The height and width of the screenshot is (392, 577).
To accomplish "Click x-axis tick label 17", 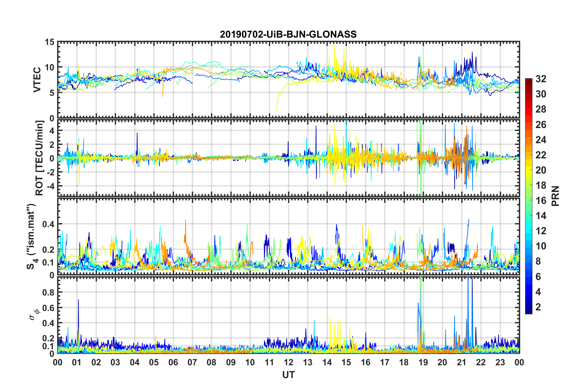I will tap(385, 362).
